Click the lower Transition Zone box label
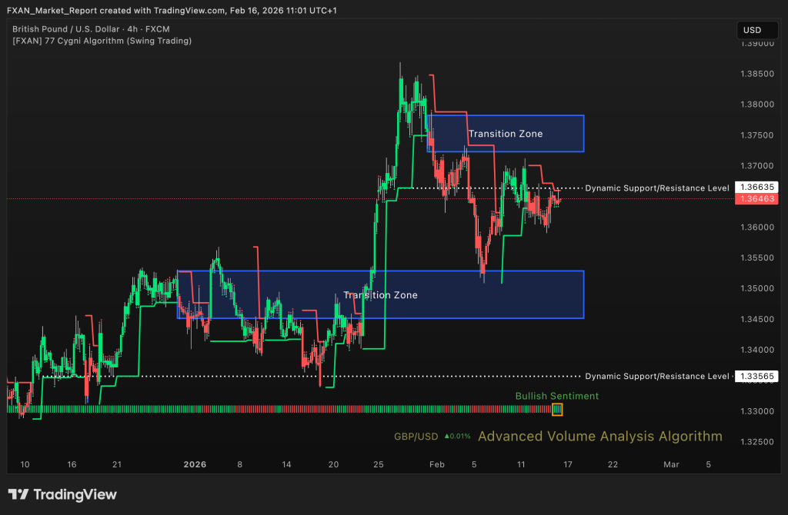Screen dimensions: 788x515 point(380,295)
